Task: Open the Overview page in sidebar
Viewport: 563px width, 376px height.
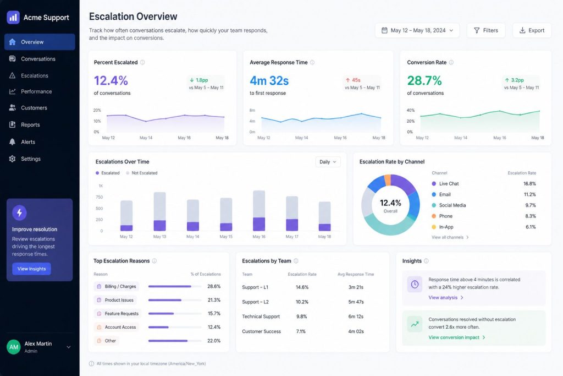Action: click(x=40, y=42)
